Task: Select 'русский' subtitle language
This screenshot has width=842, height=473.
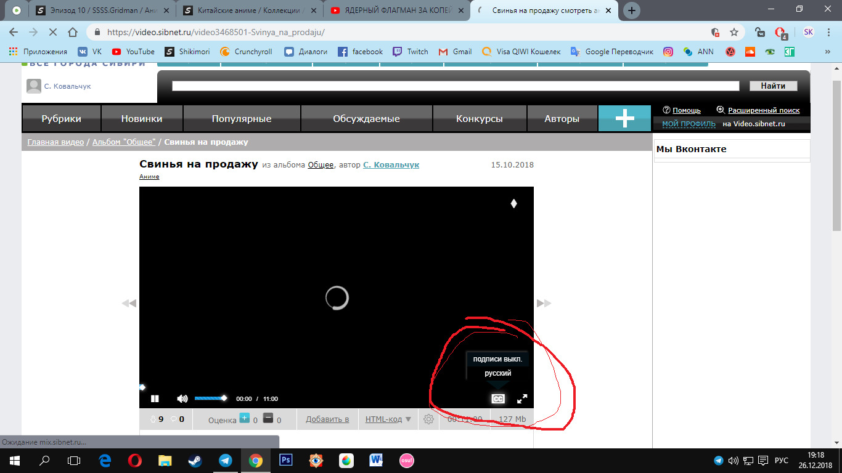Action: click(x=497, y=373)
